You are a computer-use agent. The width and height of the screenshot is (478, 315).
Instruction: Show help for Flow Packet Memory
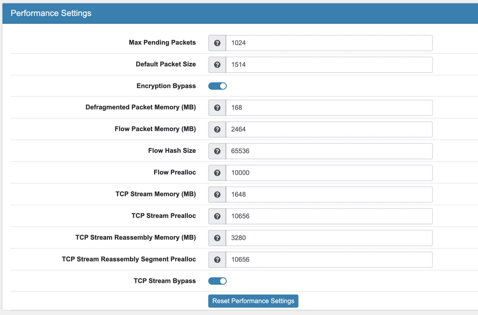217,129
